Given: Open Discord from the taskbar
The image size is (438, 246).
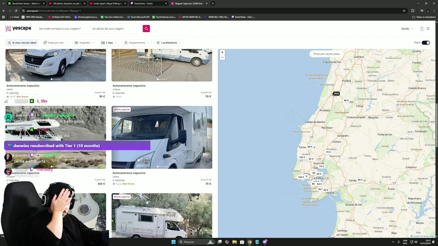Looking at the screenshot, I should click(265, 242).
